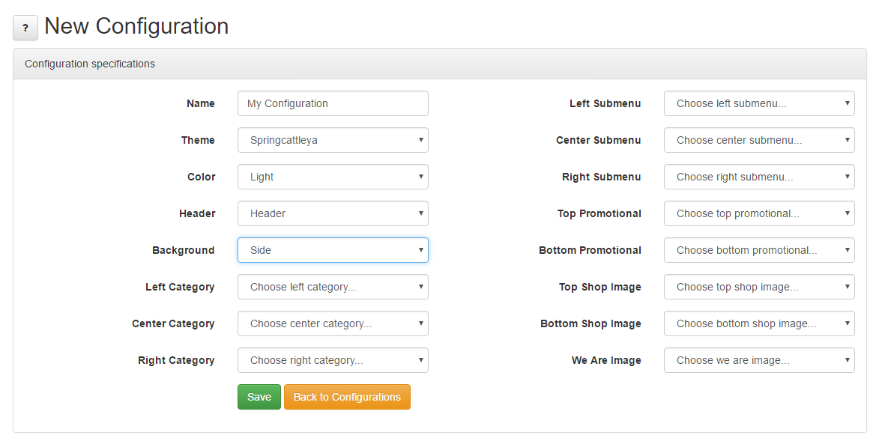This screenshot has width=882, height=447.
Task: Choose a top promotional from dropdown
Action: (x=759, y=213)
